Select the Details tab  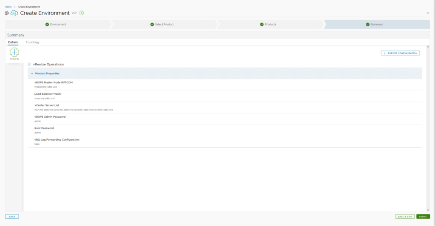coord(13,42)
